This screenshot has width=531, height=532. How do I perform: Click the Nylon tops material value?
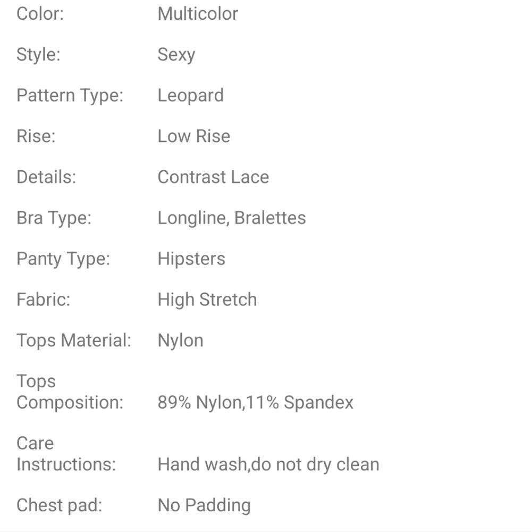point(180,341)
